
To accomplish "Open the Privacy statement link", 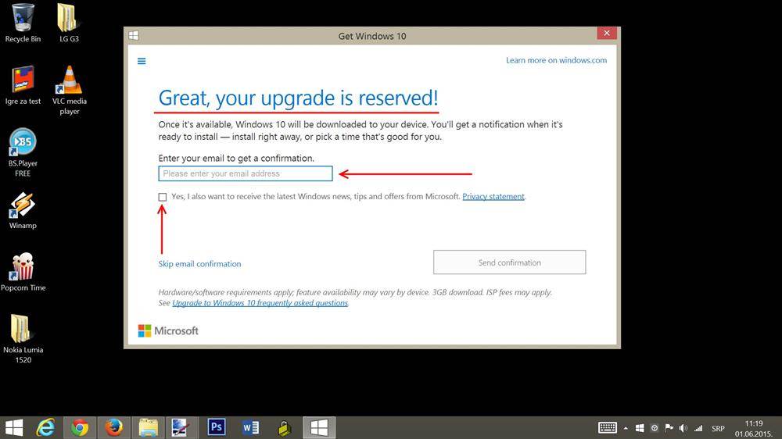I will click(493, 197).
